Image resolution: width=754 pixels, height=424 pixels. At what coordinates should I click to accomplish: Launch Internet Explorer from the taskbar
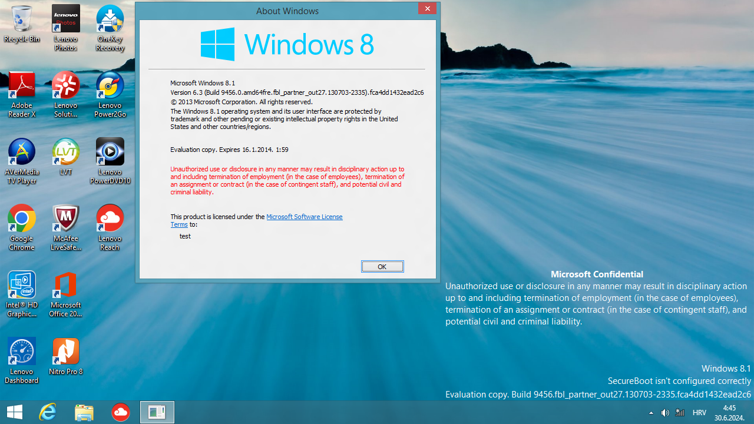coord(48,412)
